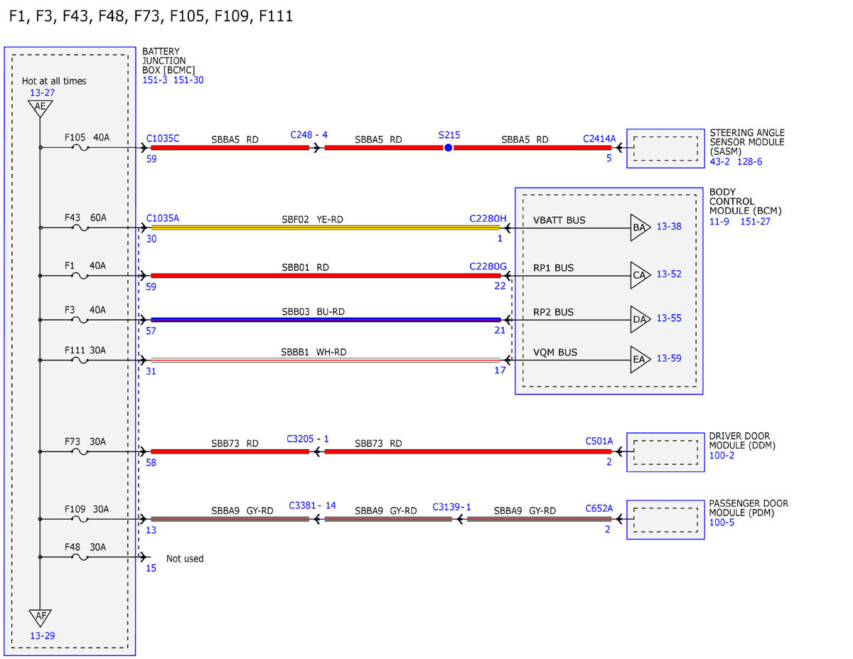Click the EA triangle for VQM BUS
The image size is (853, 659).
pos(640,360)
